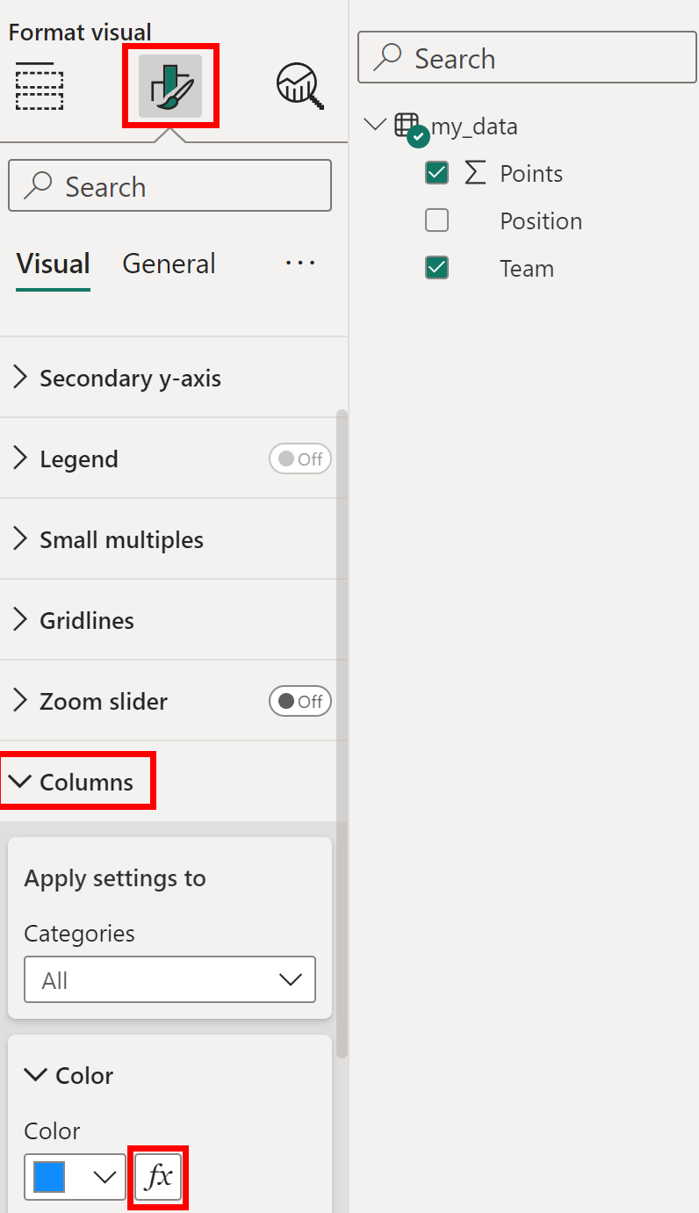Click the search magnifier in the Format pane
The width and height of the screenshot is (699, 1213).
tap(40, 185)
